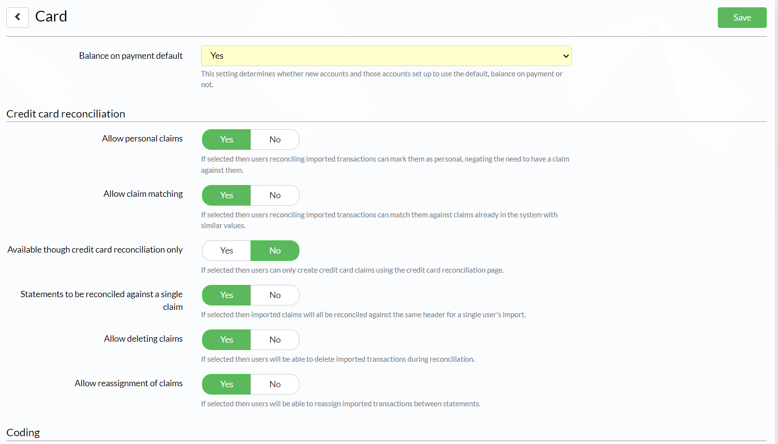Click the Credit card reconciliation heading

[x=66, y=114]
